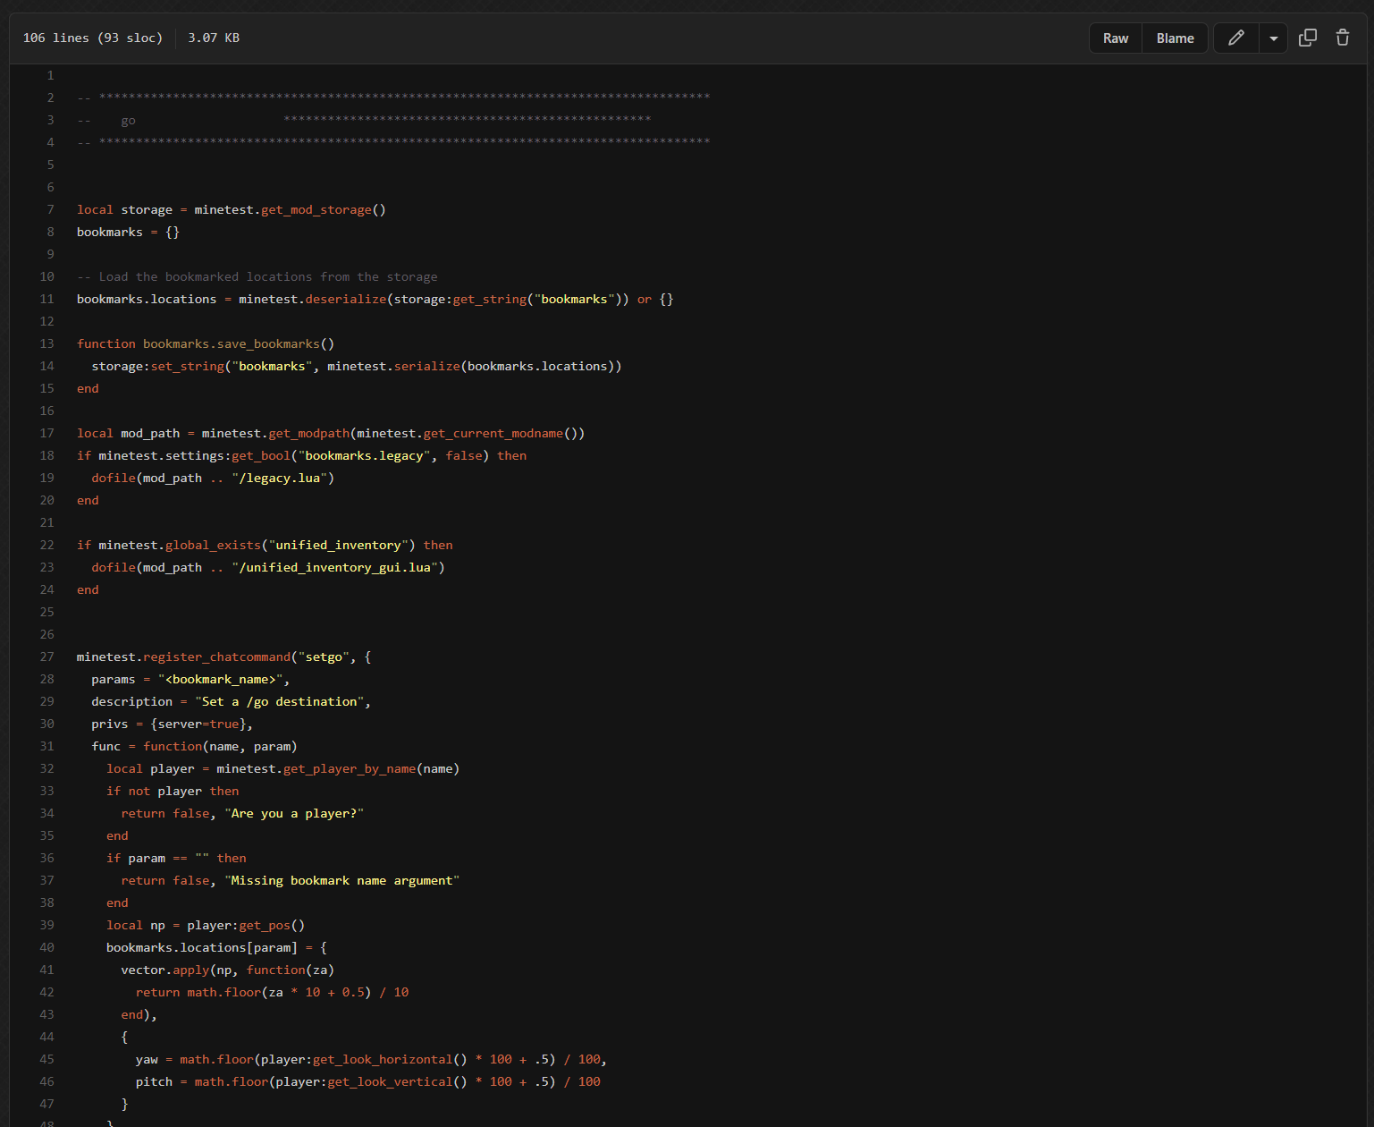Select line number 13
The width and height of the screenshot is (1374, 1127).
(x=47, y=343)
